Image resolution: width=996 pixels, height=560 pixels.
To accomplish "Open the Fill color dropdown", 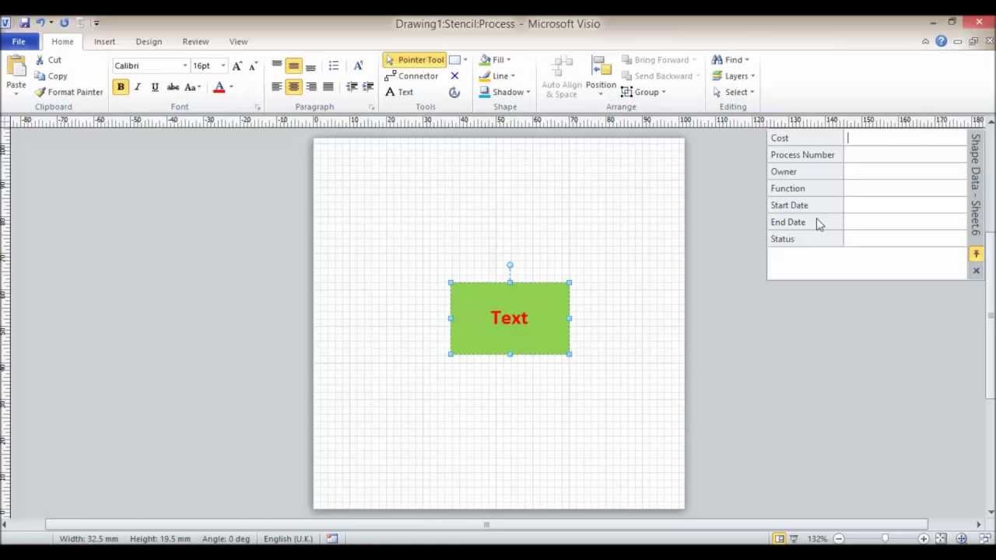I will click(x=495, y=60).
